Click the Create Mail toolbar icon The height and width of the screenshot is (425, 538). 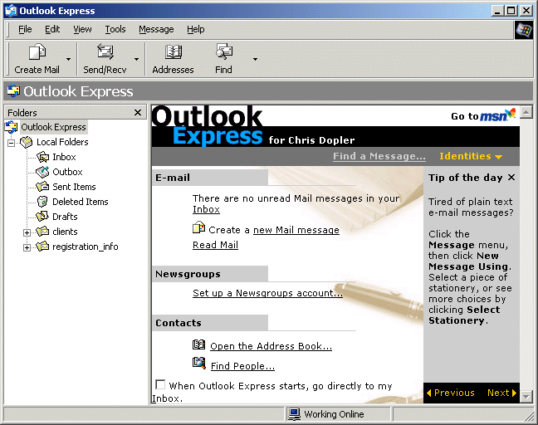(37, 52)
